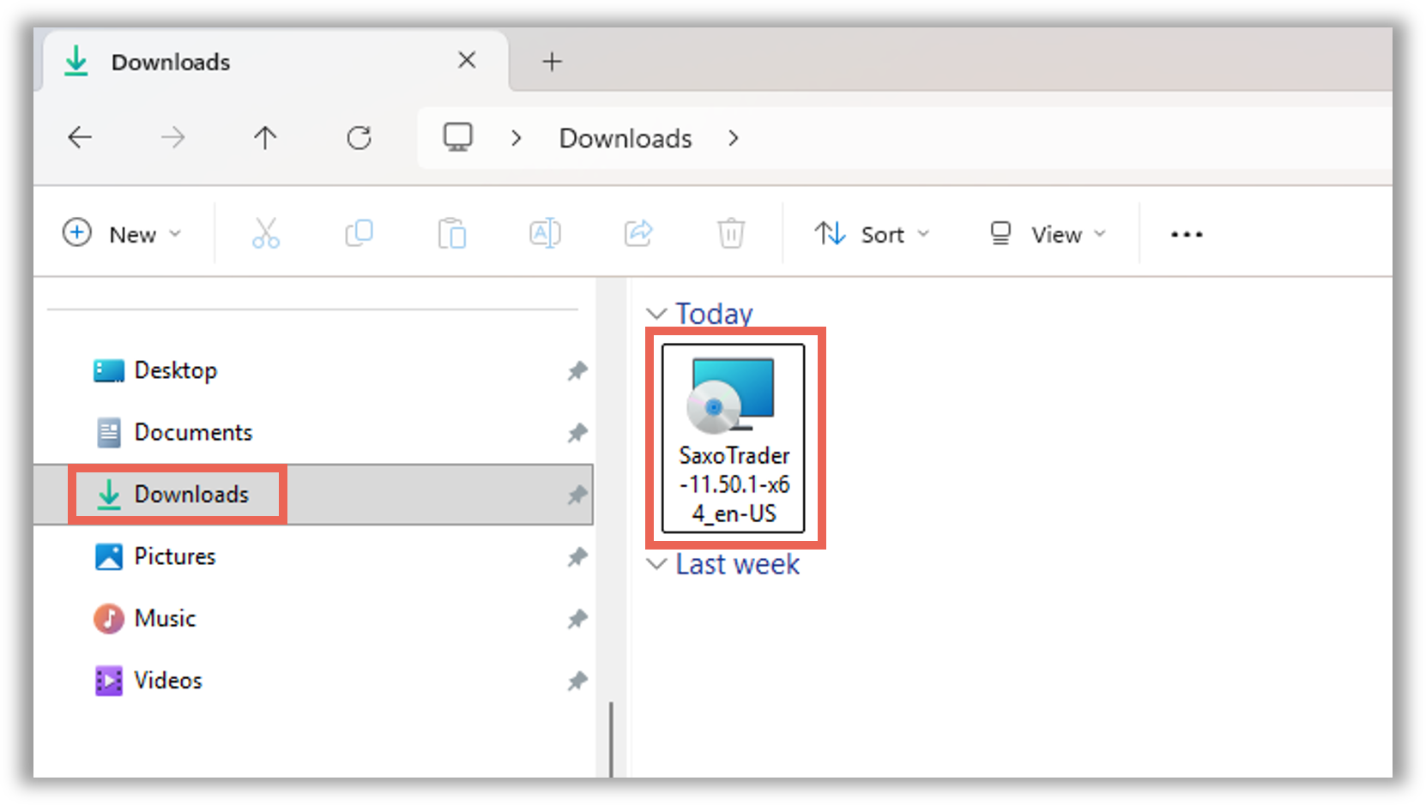Select the SaxoTrader installer file

click(x=734, y=438)
